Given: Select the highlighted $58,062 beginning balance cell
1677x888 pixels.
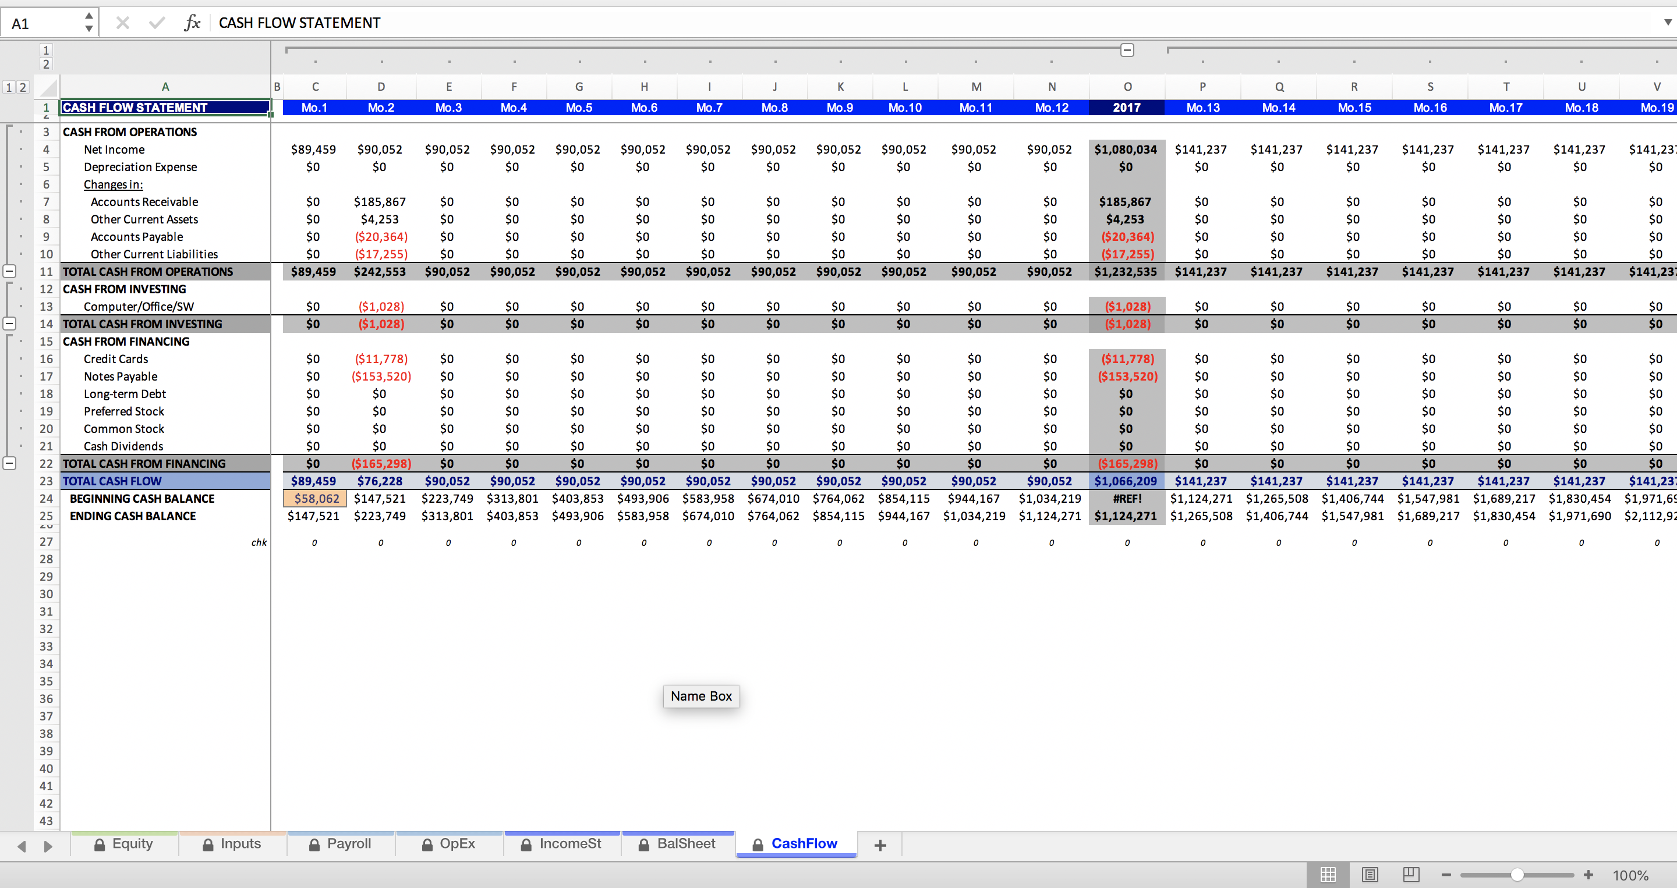Looking at the screenshot, I should [314, 498].
